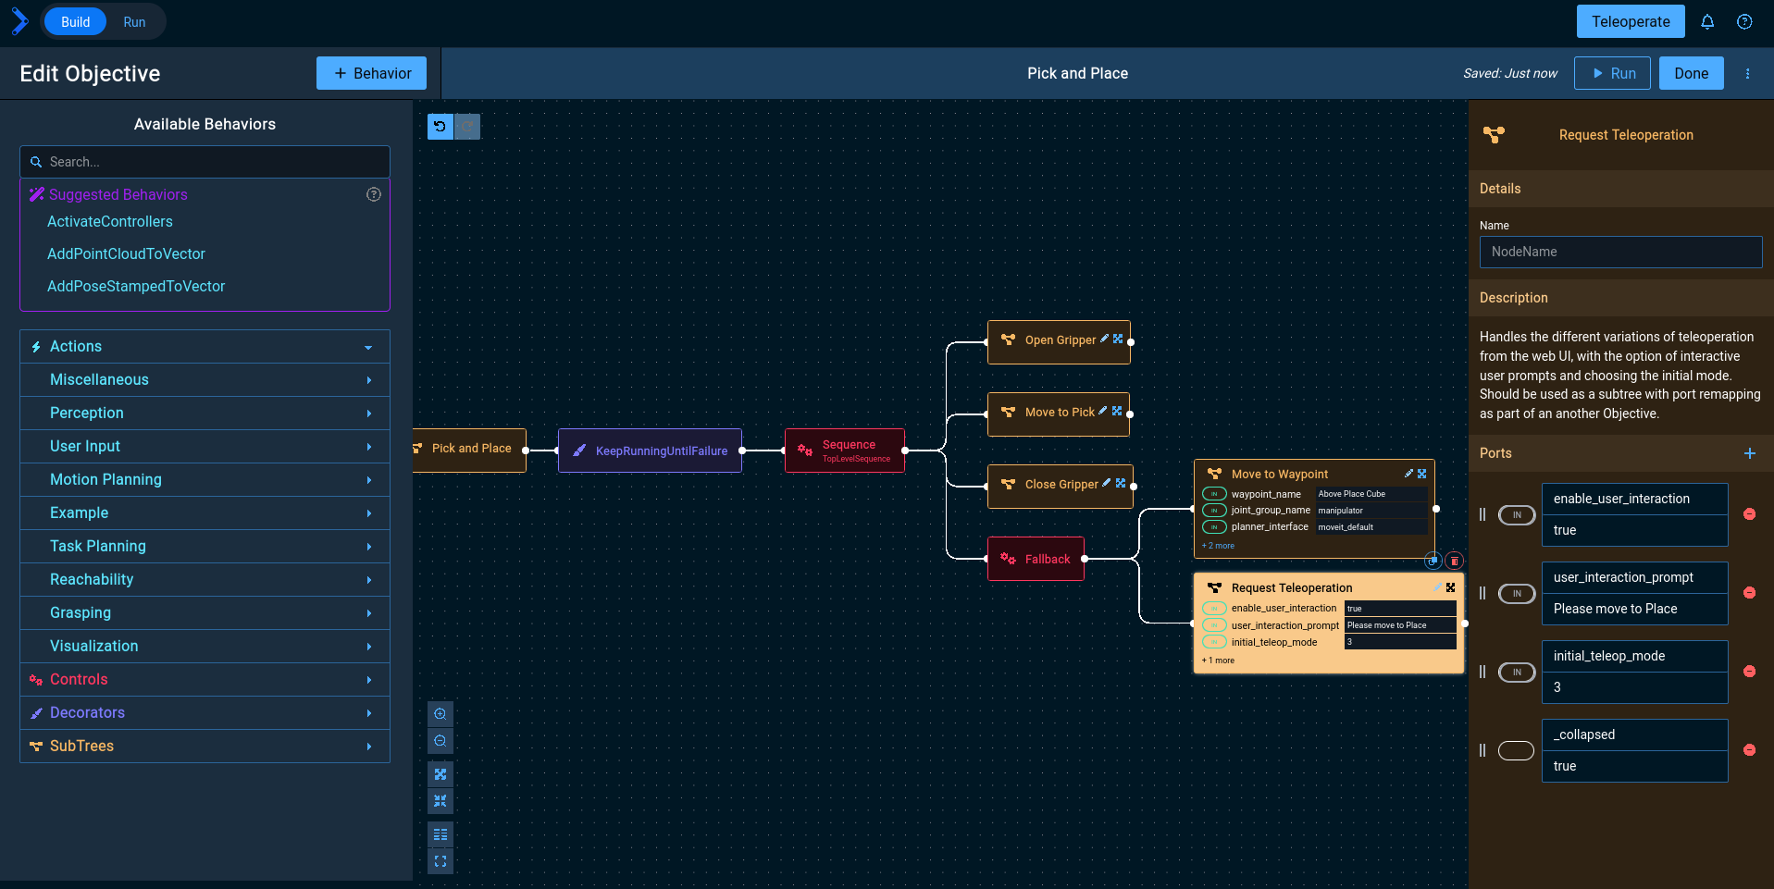The width and height of the screenshot is (1774, 889).
Task: Expand the User Input category
Action: pos(205,447)
